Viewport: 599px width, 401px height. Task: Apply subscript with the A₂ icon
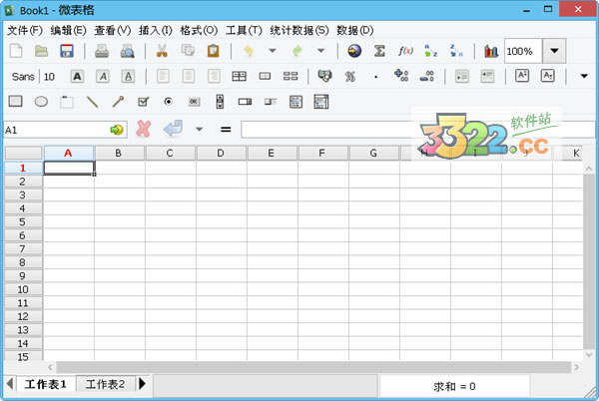[x=547, y=76]
